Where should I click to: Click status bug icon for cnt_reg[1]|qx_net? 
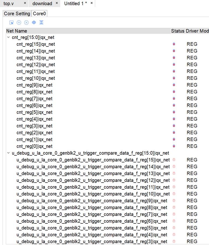pyautogui.click(x=174, y=139)
